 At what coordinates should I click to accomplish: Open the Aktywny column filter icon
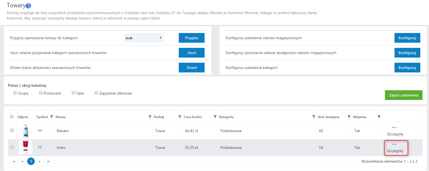tap(379, 117)
